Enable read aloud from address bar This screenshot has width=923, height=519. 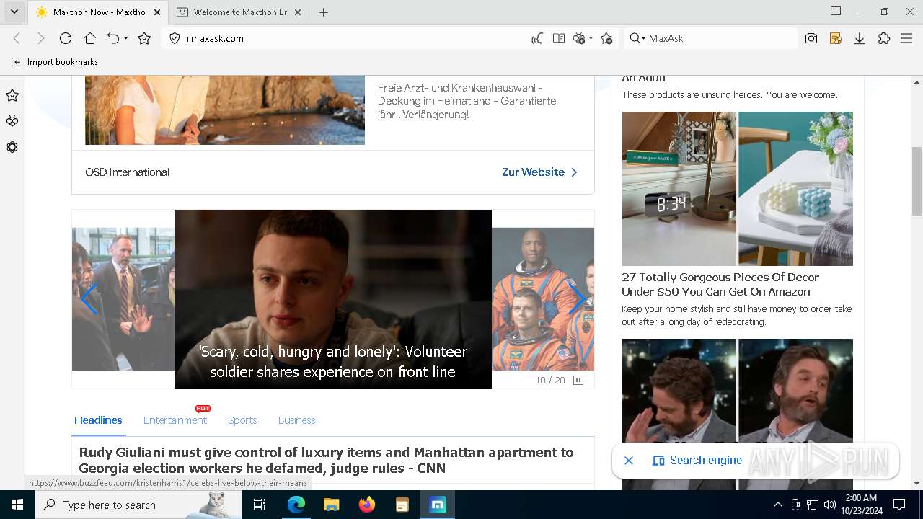pyautogui.click(x=537, y=38)
